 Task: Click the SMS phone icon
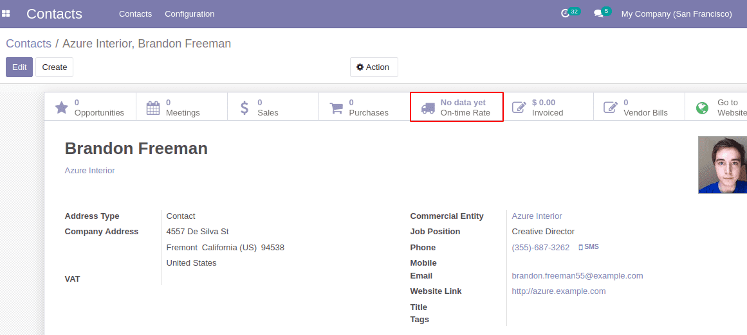click(x=580, y=248)
